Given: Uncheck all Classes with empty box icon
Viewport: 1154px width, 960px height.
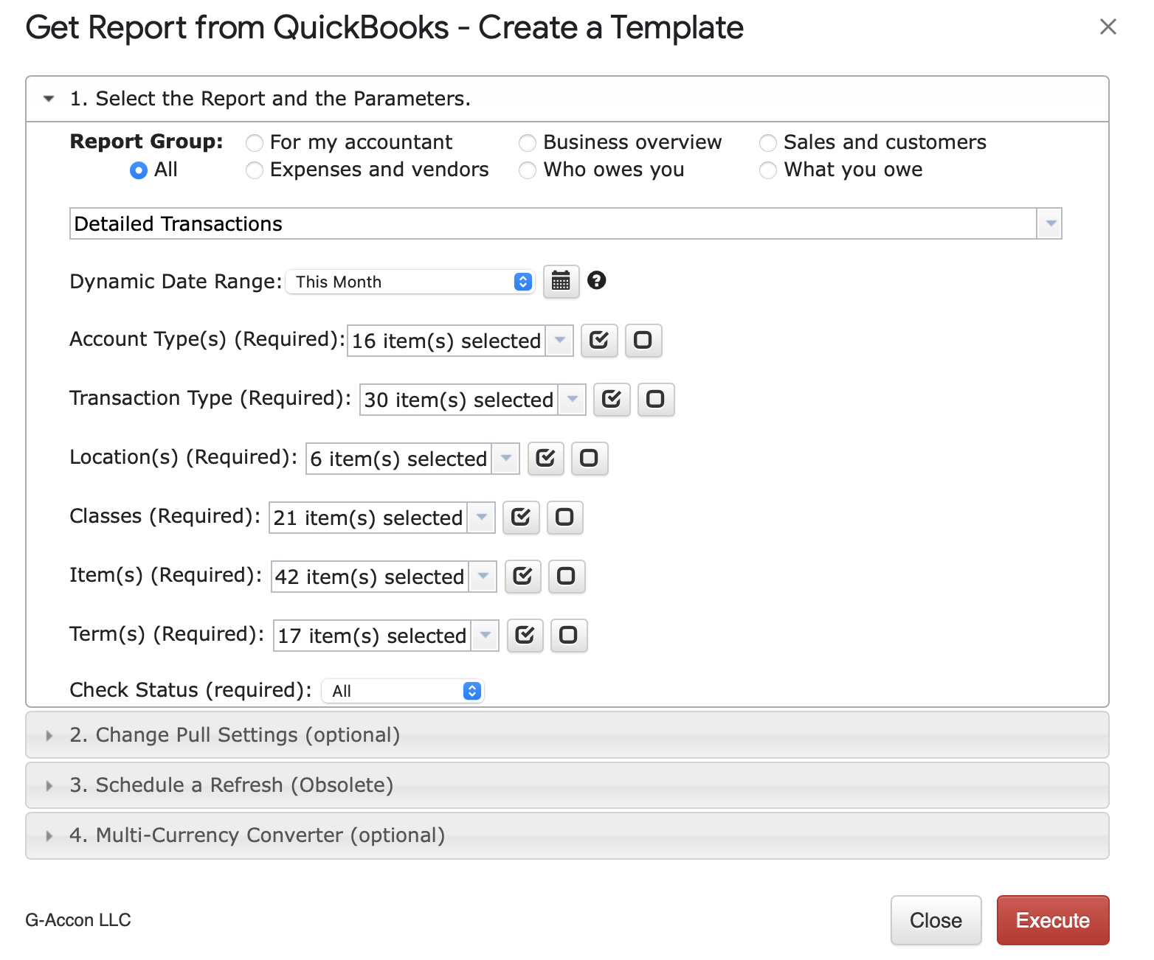Looking at the screenshot, I should click(564, 518).
